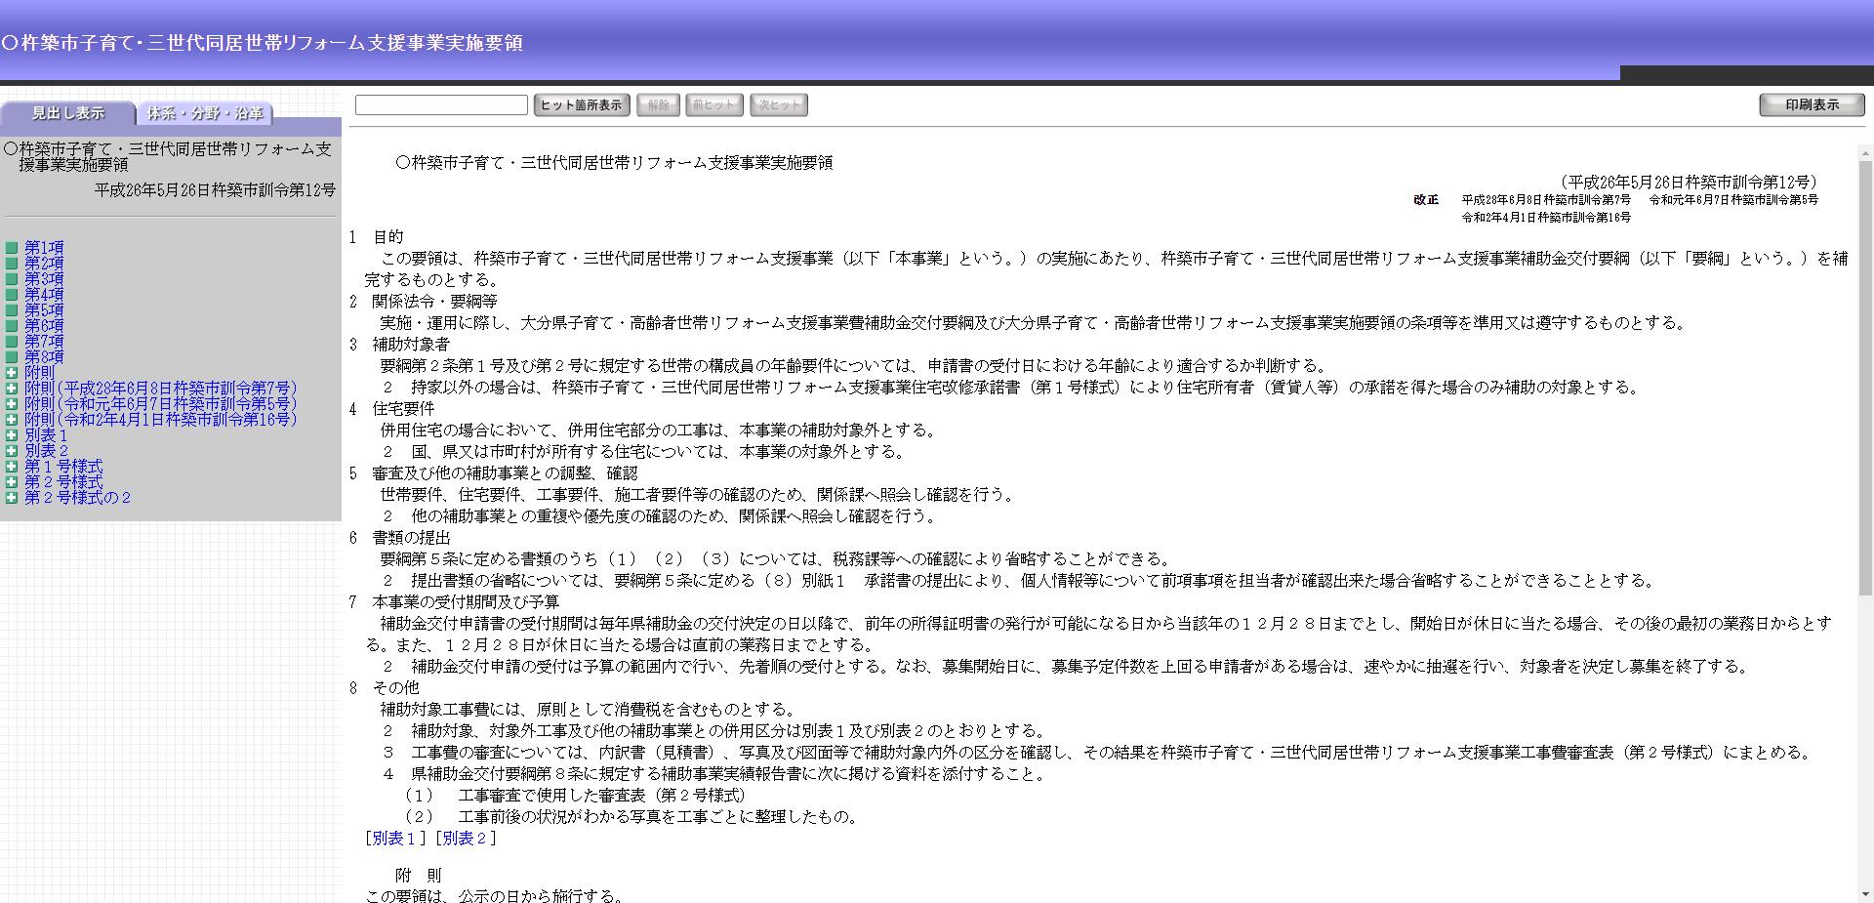
Task: Open the [別表１] link in the document body
Action: coord(395,839)
